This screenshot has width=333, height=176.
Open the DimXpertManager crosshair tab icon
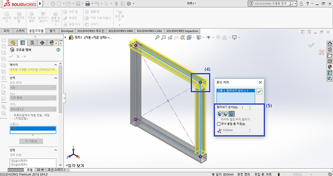[42, 43]
